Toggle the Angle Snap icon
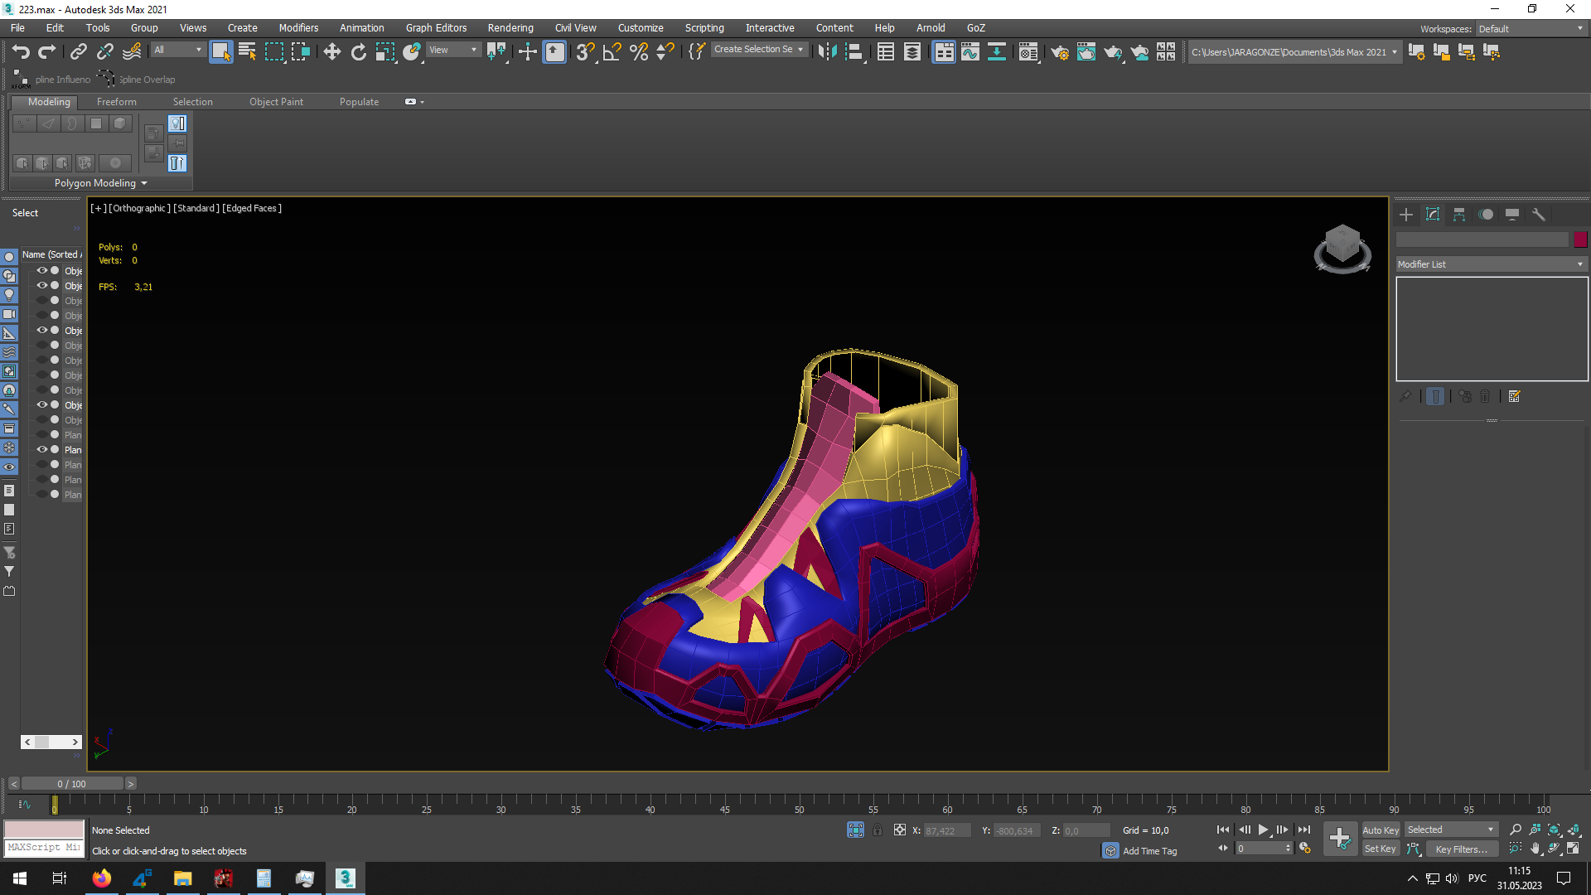Viewport: 1591px width, 895px height. [x=612, y=52]
